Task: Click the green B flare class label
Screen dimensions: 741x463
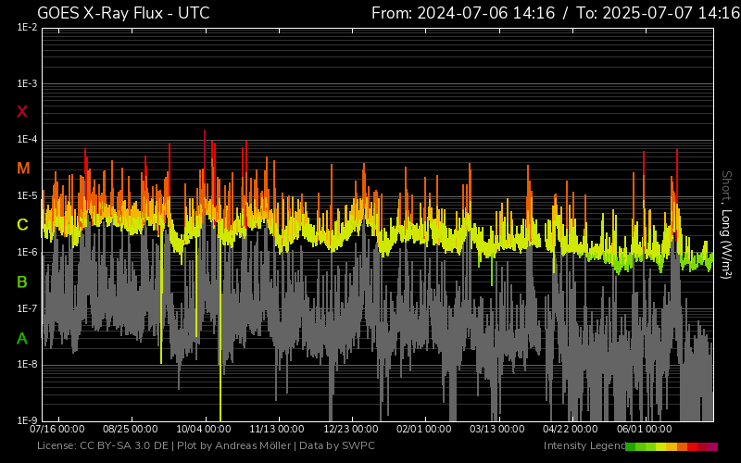Action: (x=22, y=282)
